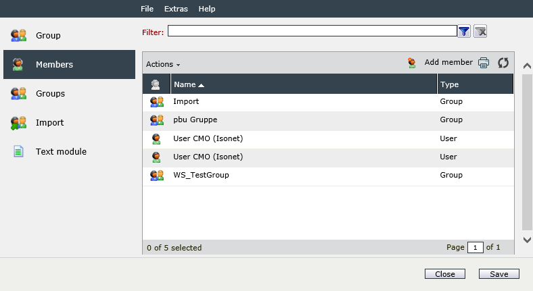Select the pbu Gruppe row
This screenshot has height=291, width=533.
tap(328, 120)
